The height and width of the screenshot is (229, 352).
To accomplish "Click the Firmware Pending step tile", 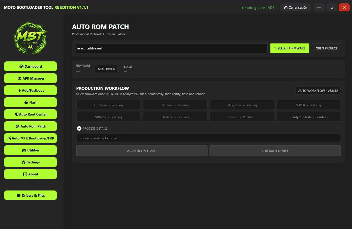I will 108,105.
